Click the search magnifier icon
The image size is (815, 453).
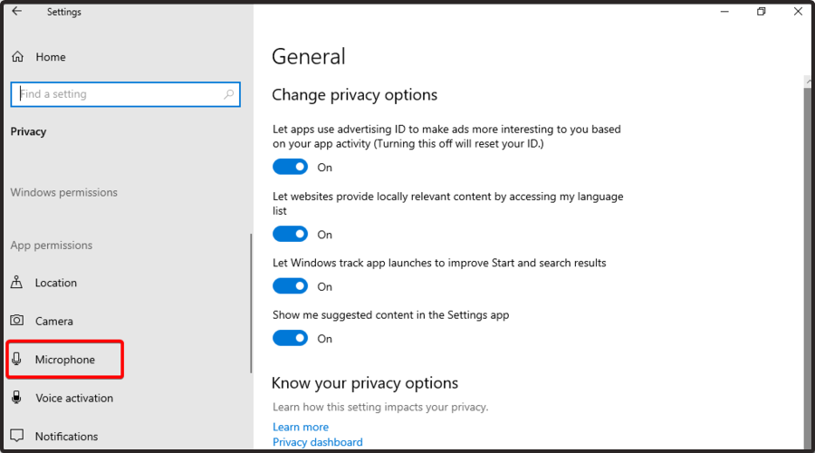(229, 94)
